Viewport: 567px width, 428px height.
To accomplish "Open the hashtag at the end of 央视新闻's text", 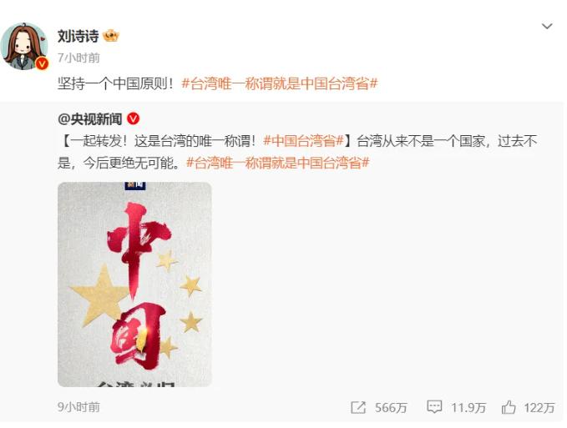I will coord(277,163).
